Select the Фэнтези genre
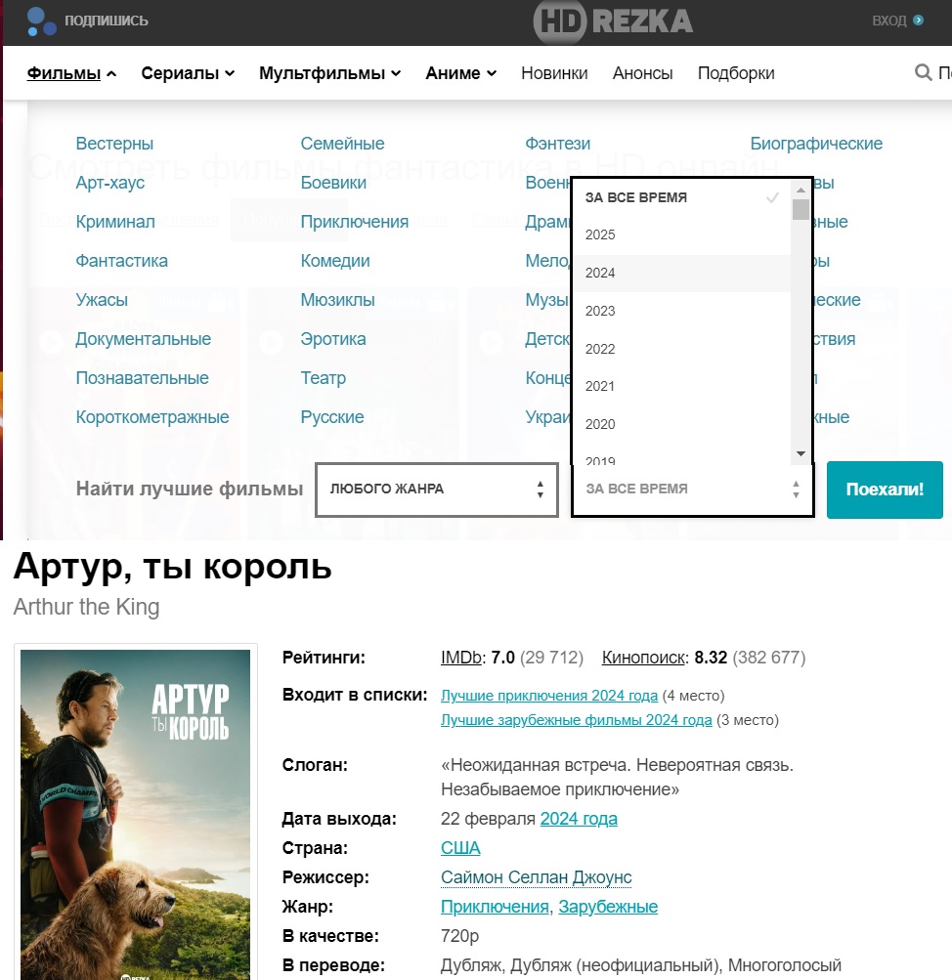952x980 pixels. [x=557, y=144]
